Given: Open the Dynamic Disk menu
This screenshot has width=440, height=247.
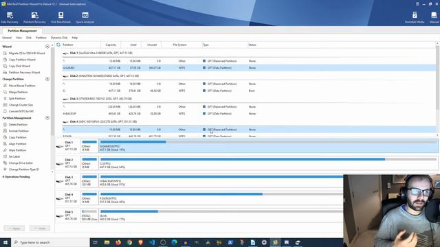Looking at the screenshot, I should [x=59, y=38].
